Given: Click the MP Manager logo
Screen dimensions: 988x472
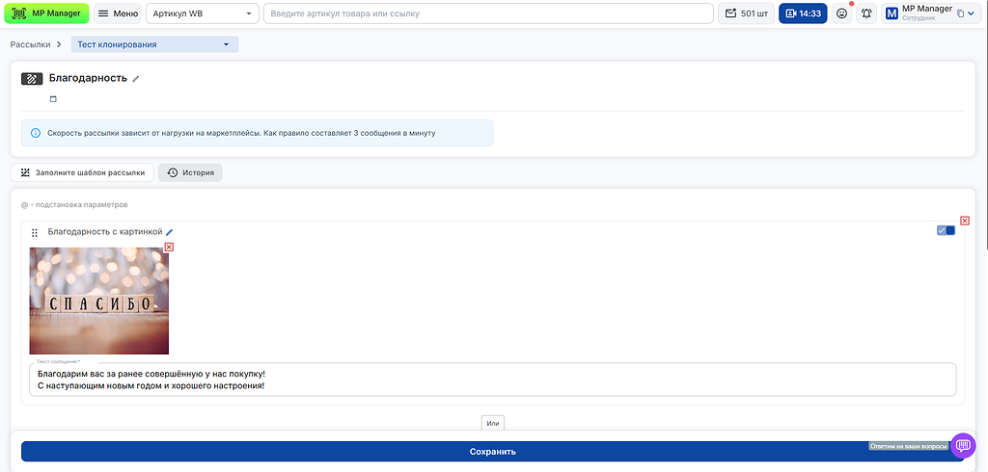Looking at the screenshot, I should pyautogui.click(x=46, y=13).
